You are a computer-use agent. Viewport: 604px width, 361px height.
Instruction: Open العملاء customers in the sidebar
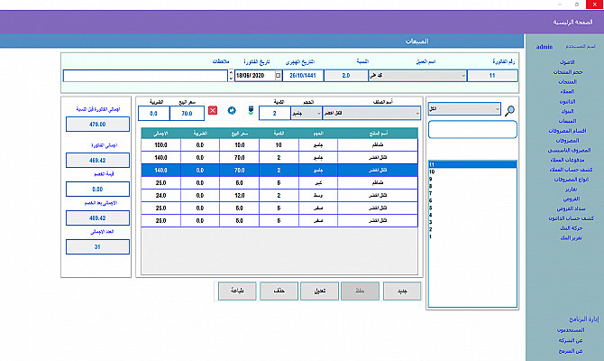pyautogui.click(x=567, y=91)
